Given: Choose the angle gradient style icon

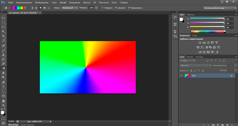Looking at the screenshot, I should tap(40, 7).
